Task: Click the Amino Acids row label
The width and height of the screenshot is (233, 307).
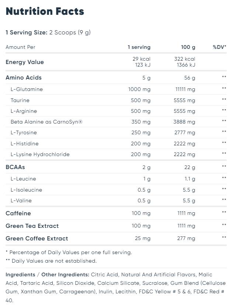Action: click(x=24, y=78)
